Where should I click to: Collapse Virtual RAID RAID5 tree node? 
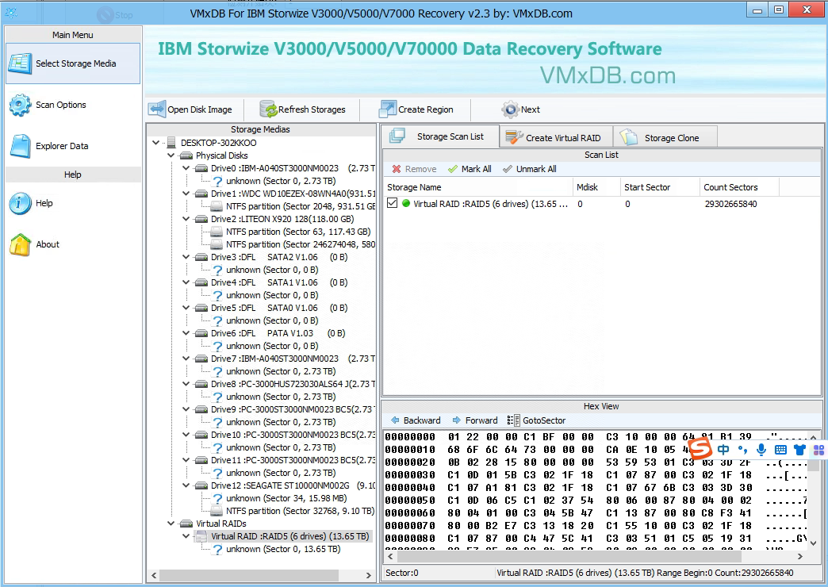tap(186, 535)
